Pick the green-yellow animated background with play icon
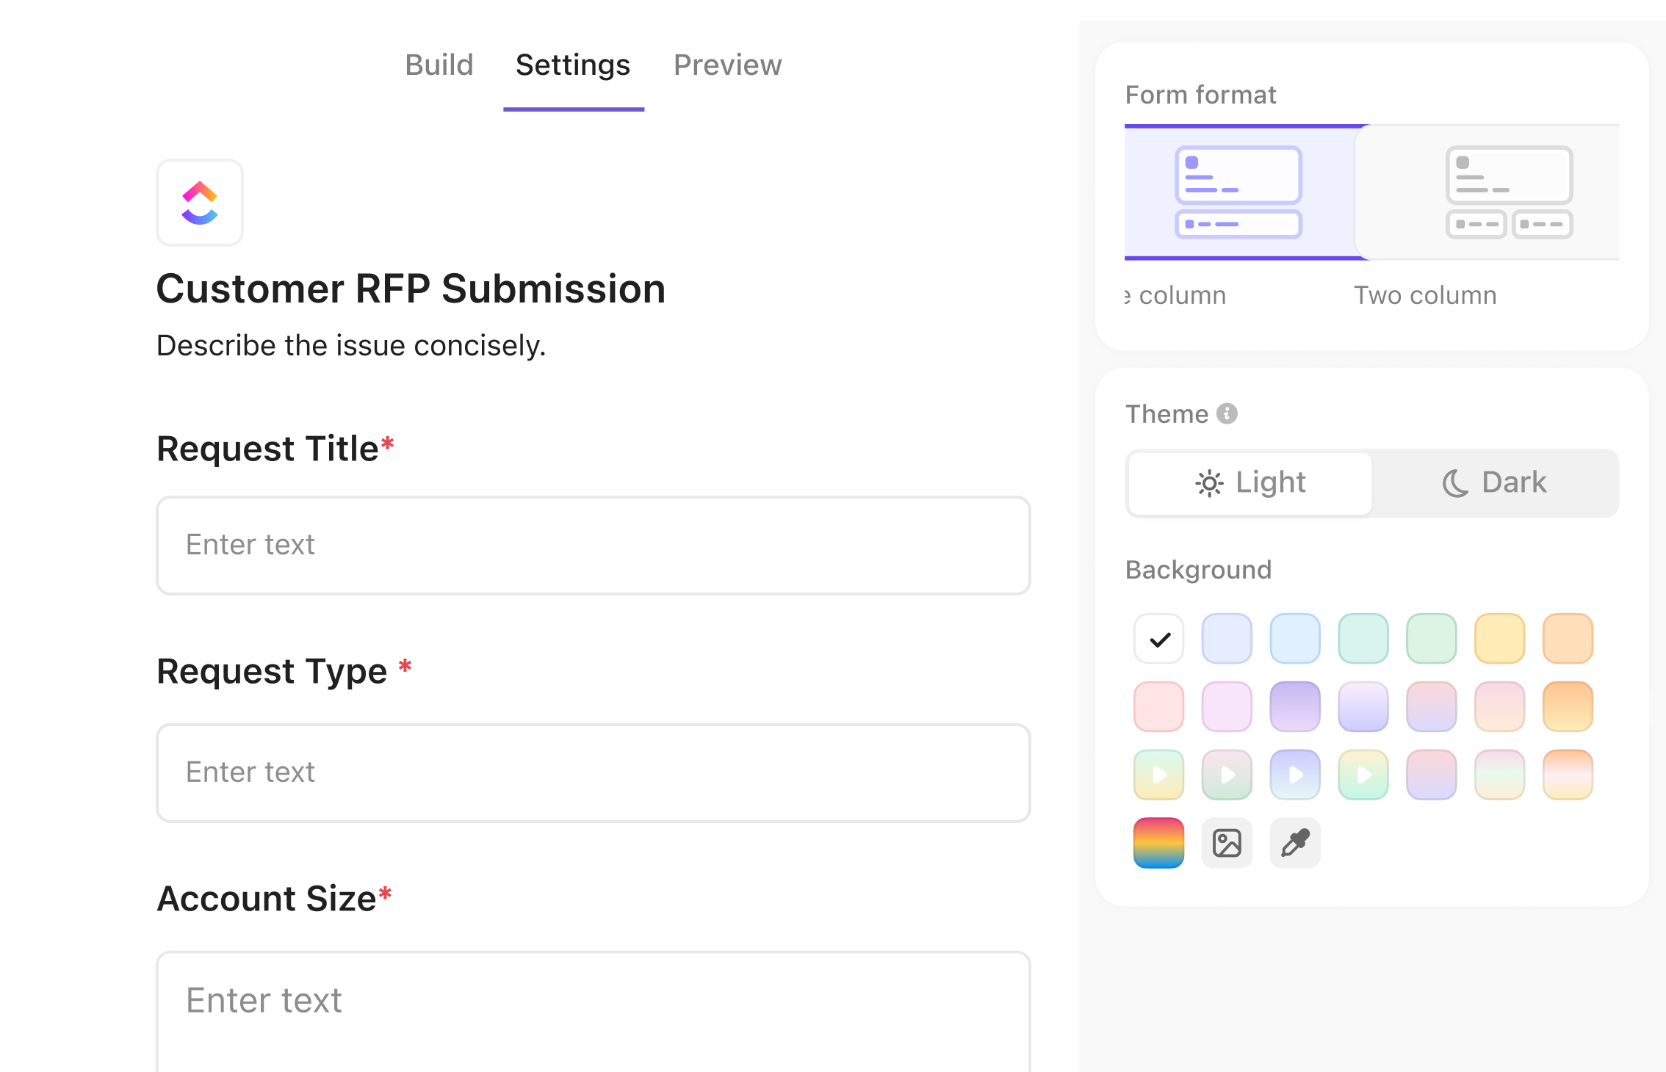1666x1072 pixels. click(1158, 775)
